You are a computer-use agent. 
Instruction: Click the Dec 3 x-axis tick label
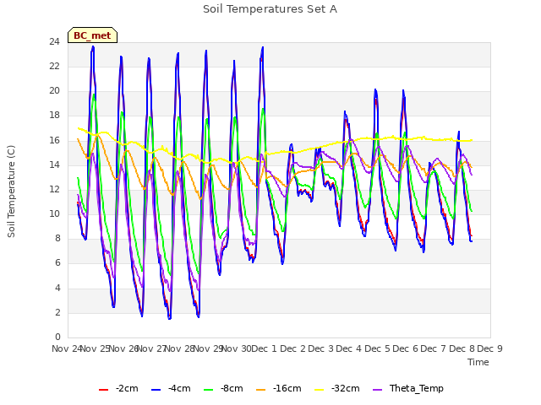[x=321, y=348]
